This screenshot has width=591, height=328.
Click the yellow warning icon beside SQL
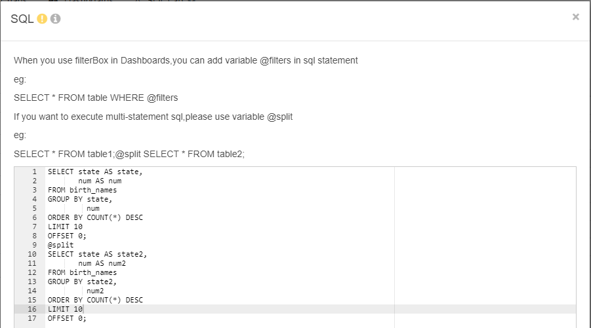tap(42, 19)
